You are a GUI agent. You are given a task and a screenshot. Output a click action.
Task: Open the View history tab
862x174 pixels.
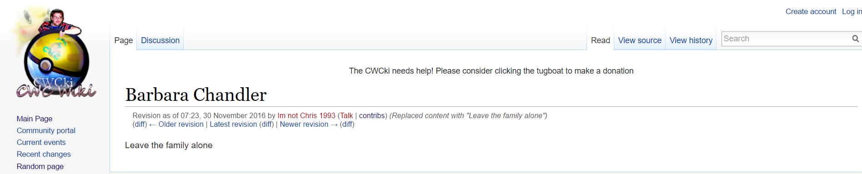[691, 40]
